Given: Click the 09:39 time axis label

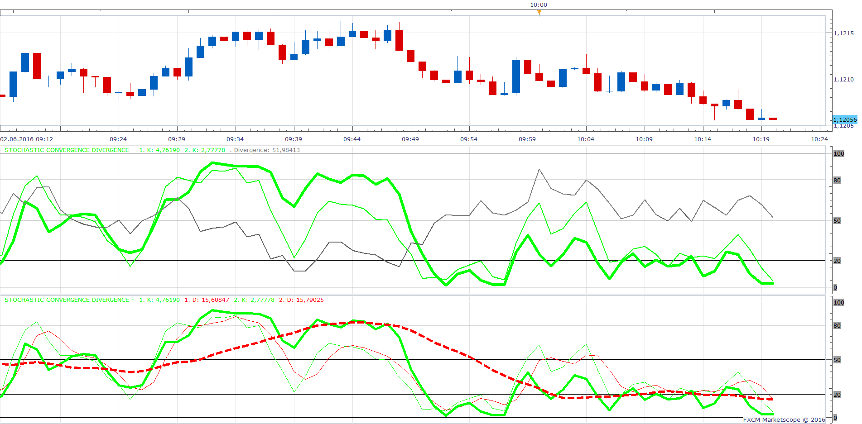Looking at the screenshot, I should coord(294,139).
